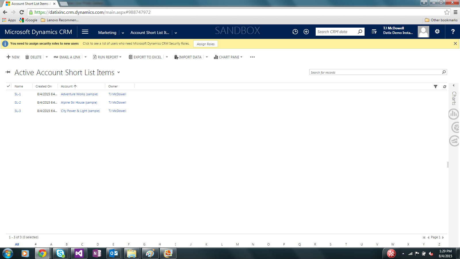The height and width of the screenshot is (259, 460).
Task: Sort by the Name column header
Action: coord(19,86)
